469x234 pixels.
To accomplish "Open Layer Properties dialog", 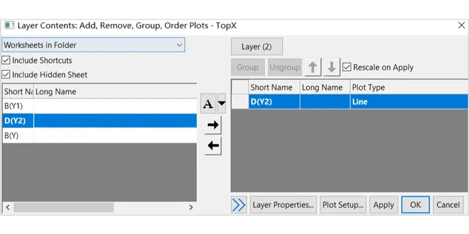I will pos(283,205).
